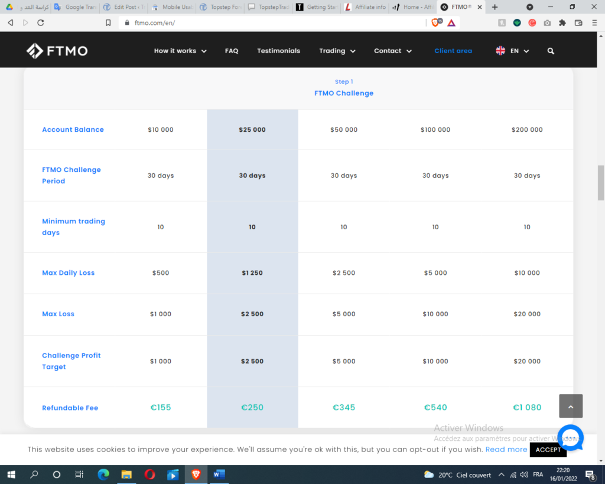The height and width of the screenshot is (484, 605).
Task: Open the Windows Start menu
Action: click(x=11, y=475)
